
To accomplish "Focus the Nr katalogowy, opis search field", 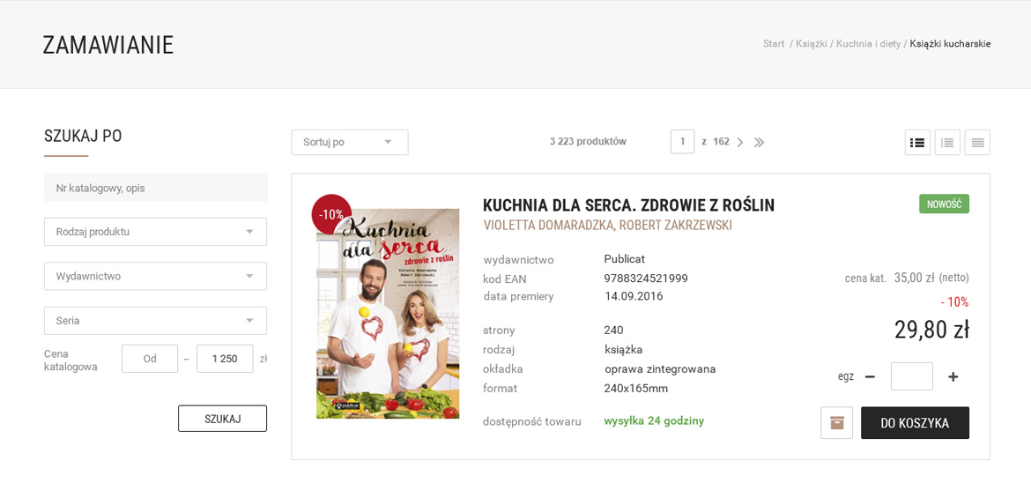I will coord(155,188).
